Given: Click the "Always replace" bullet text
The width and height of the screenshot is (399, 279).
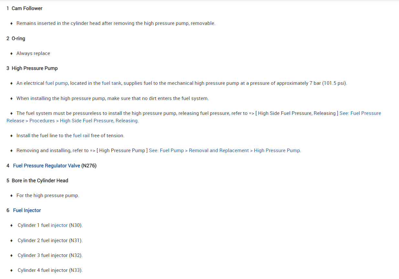Looking at the screenshot, I should (33, 53).
